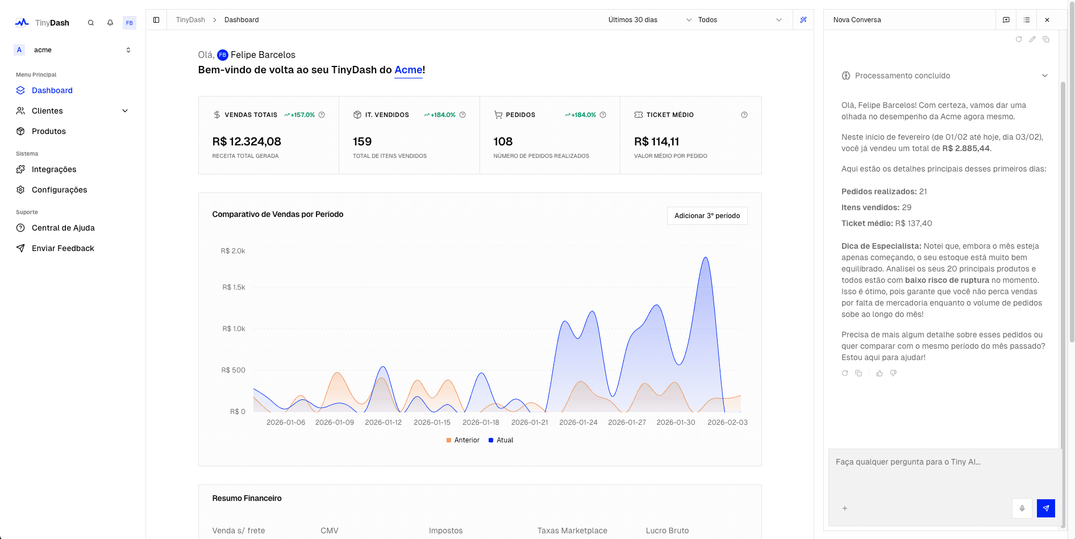Image resolution: width=1075 pixels, height=539 pixels.
Task: Click brain icon beside Processamento concluído
Action: click(x=846, y=76)
